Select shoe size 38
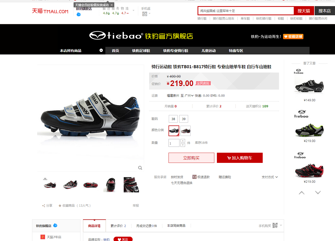The width and height of the screenshot is (335, 241). coord(173,119)
